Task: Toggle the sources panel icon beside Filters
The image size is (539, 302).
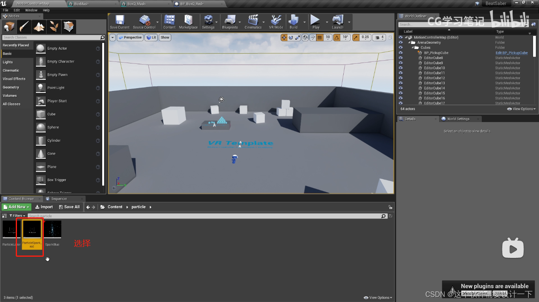Action: tap(5, 216)
